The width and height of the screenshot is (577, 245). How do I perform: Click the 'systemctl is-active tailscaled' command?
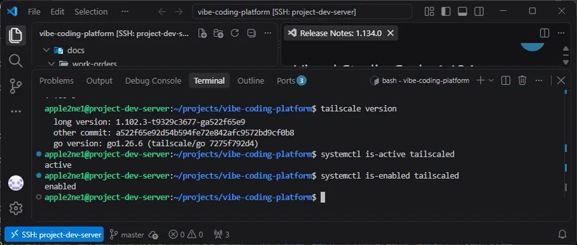388,154
